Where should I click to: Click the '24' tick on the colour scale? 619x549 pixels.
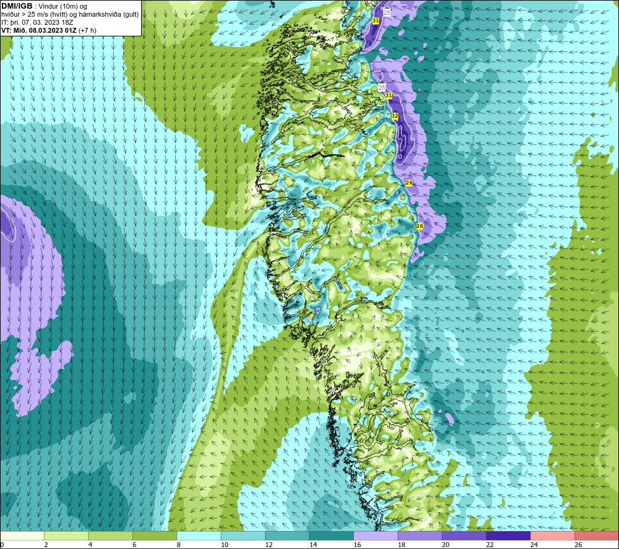pyautogui.click(x=534, y=545)
